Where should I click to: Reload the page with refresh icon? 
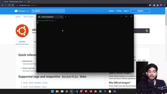pyautogui.click(x=9, y=5)
